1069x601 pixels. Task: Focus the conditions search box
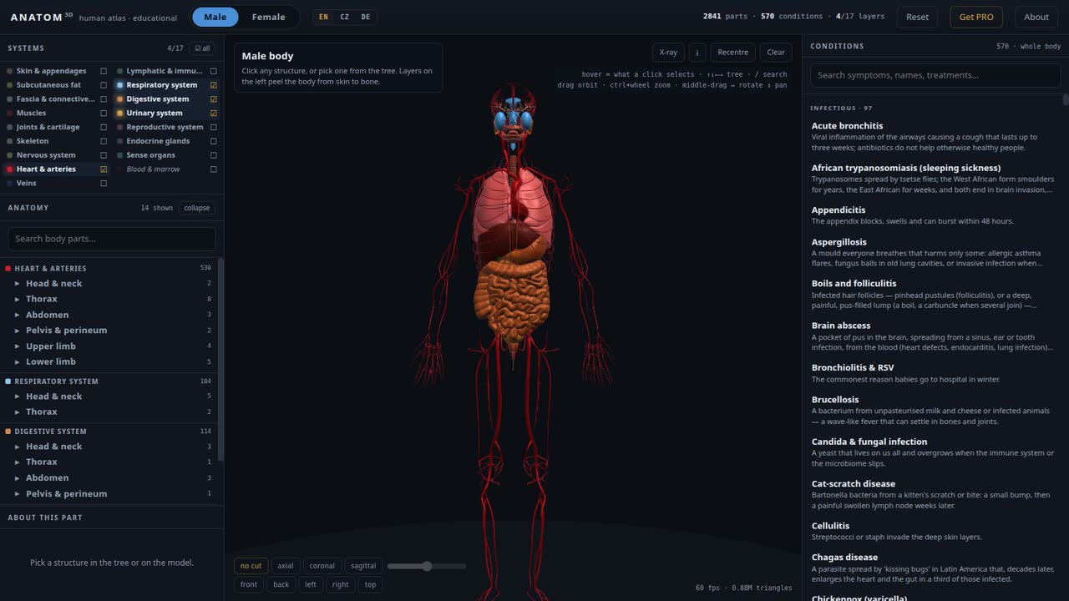pos(935,75)
